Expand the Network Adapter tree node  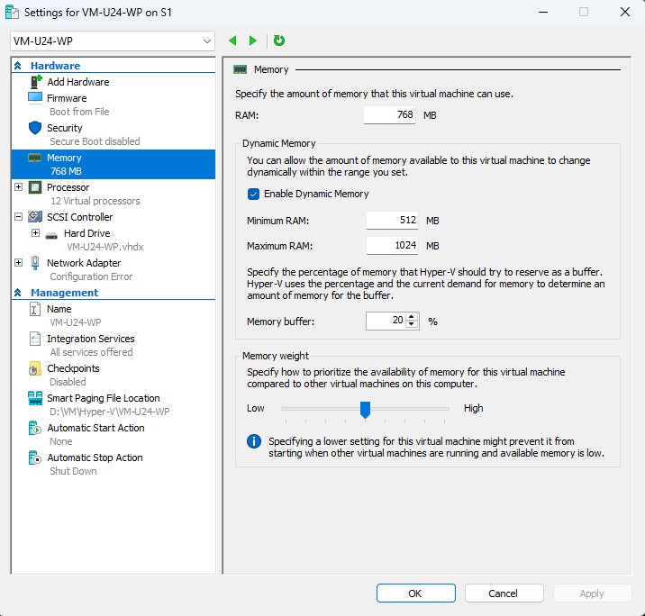18,263
